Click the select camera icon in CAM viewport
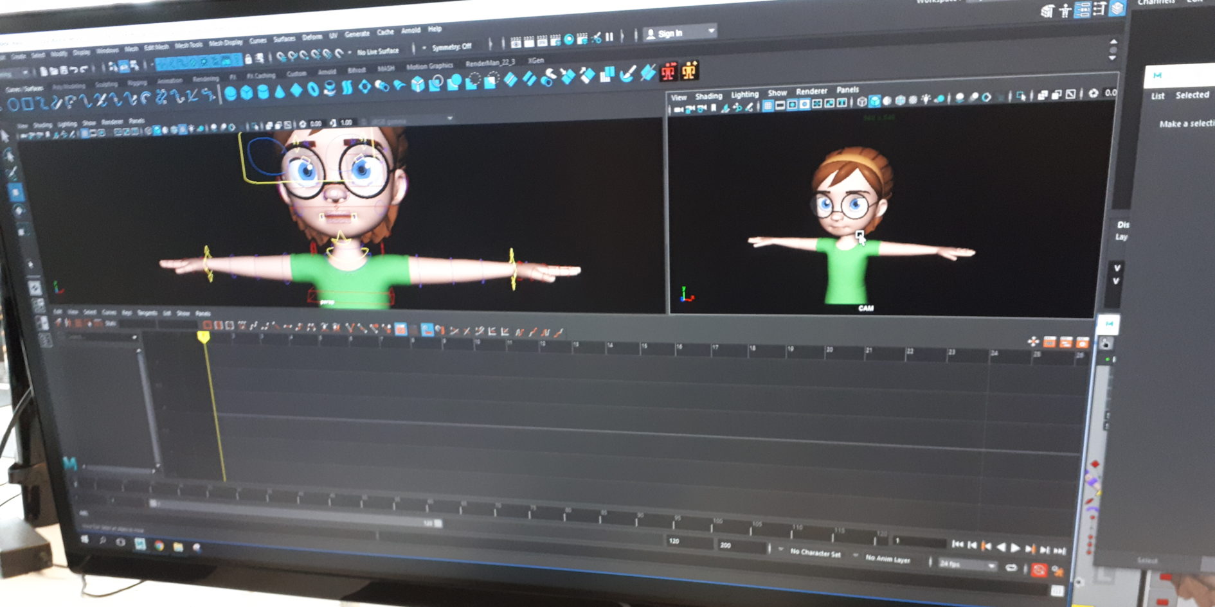 (679, 109)
